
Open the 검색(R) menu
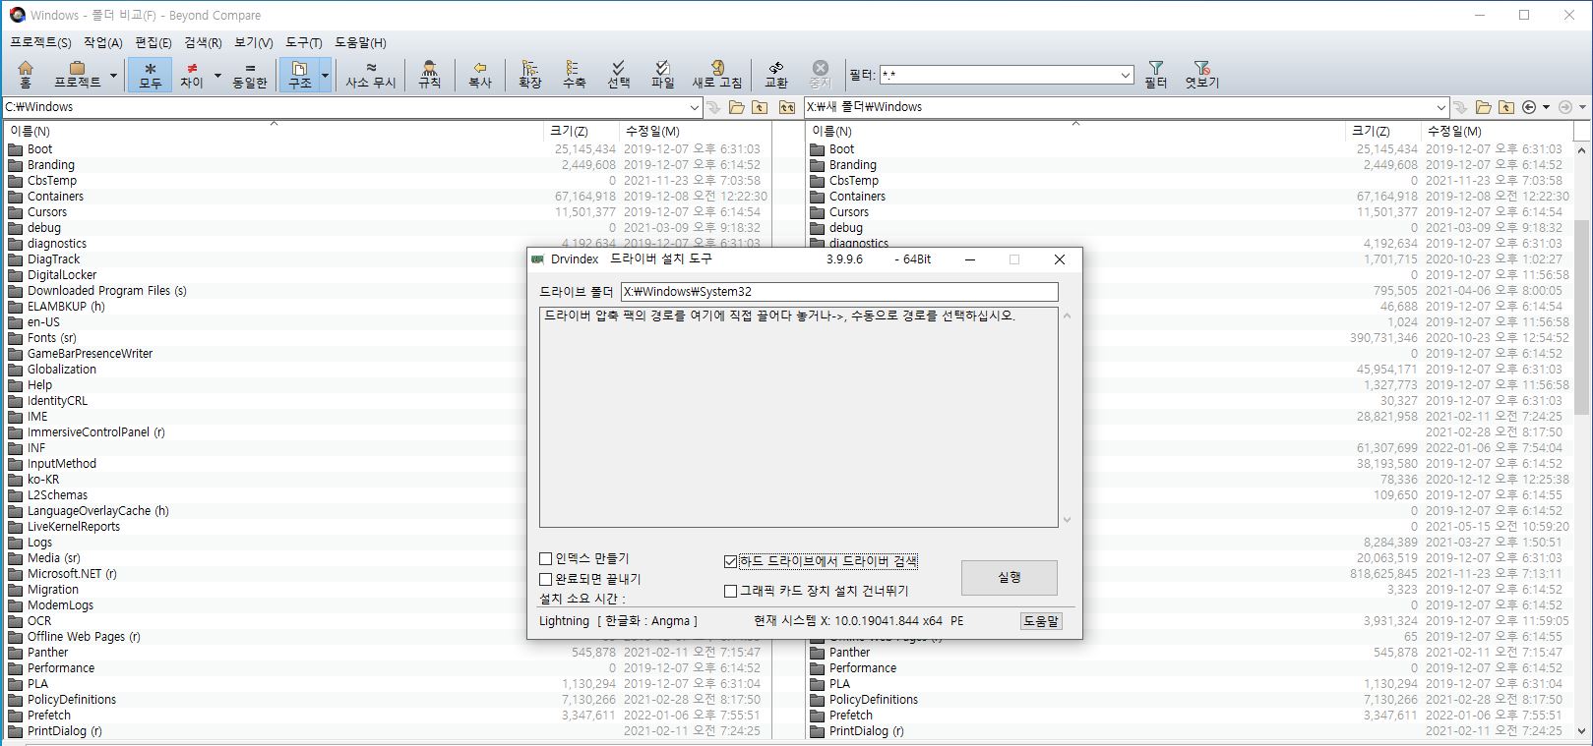coord(204,42)
